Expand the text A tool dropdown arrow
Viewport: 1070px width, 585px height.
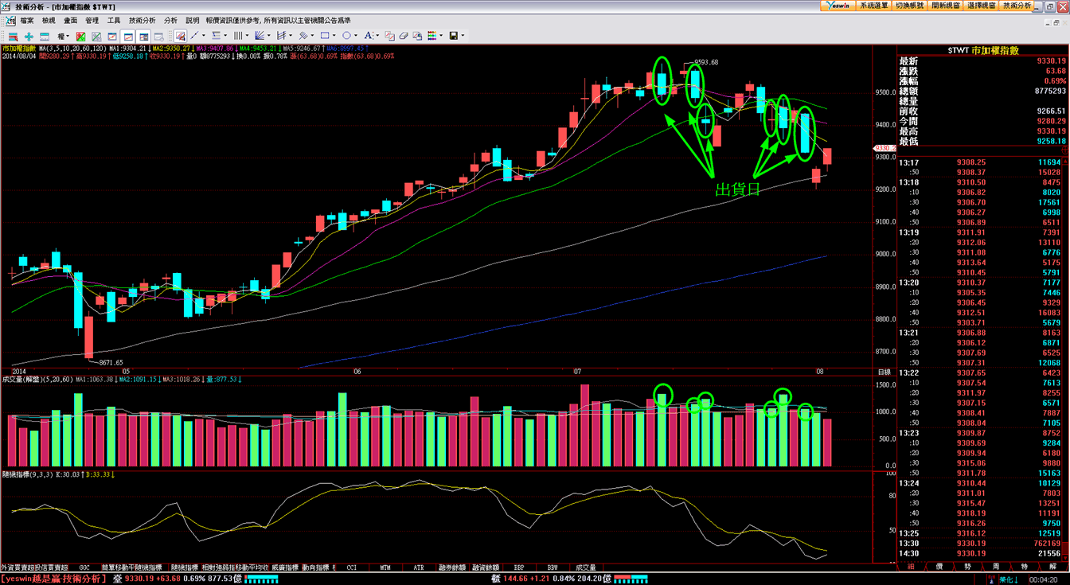point(377,36)
